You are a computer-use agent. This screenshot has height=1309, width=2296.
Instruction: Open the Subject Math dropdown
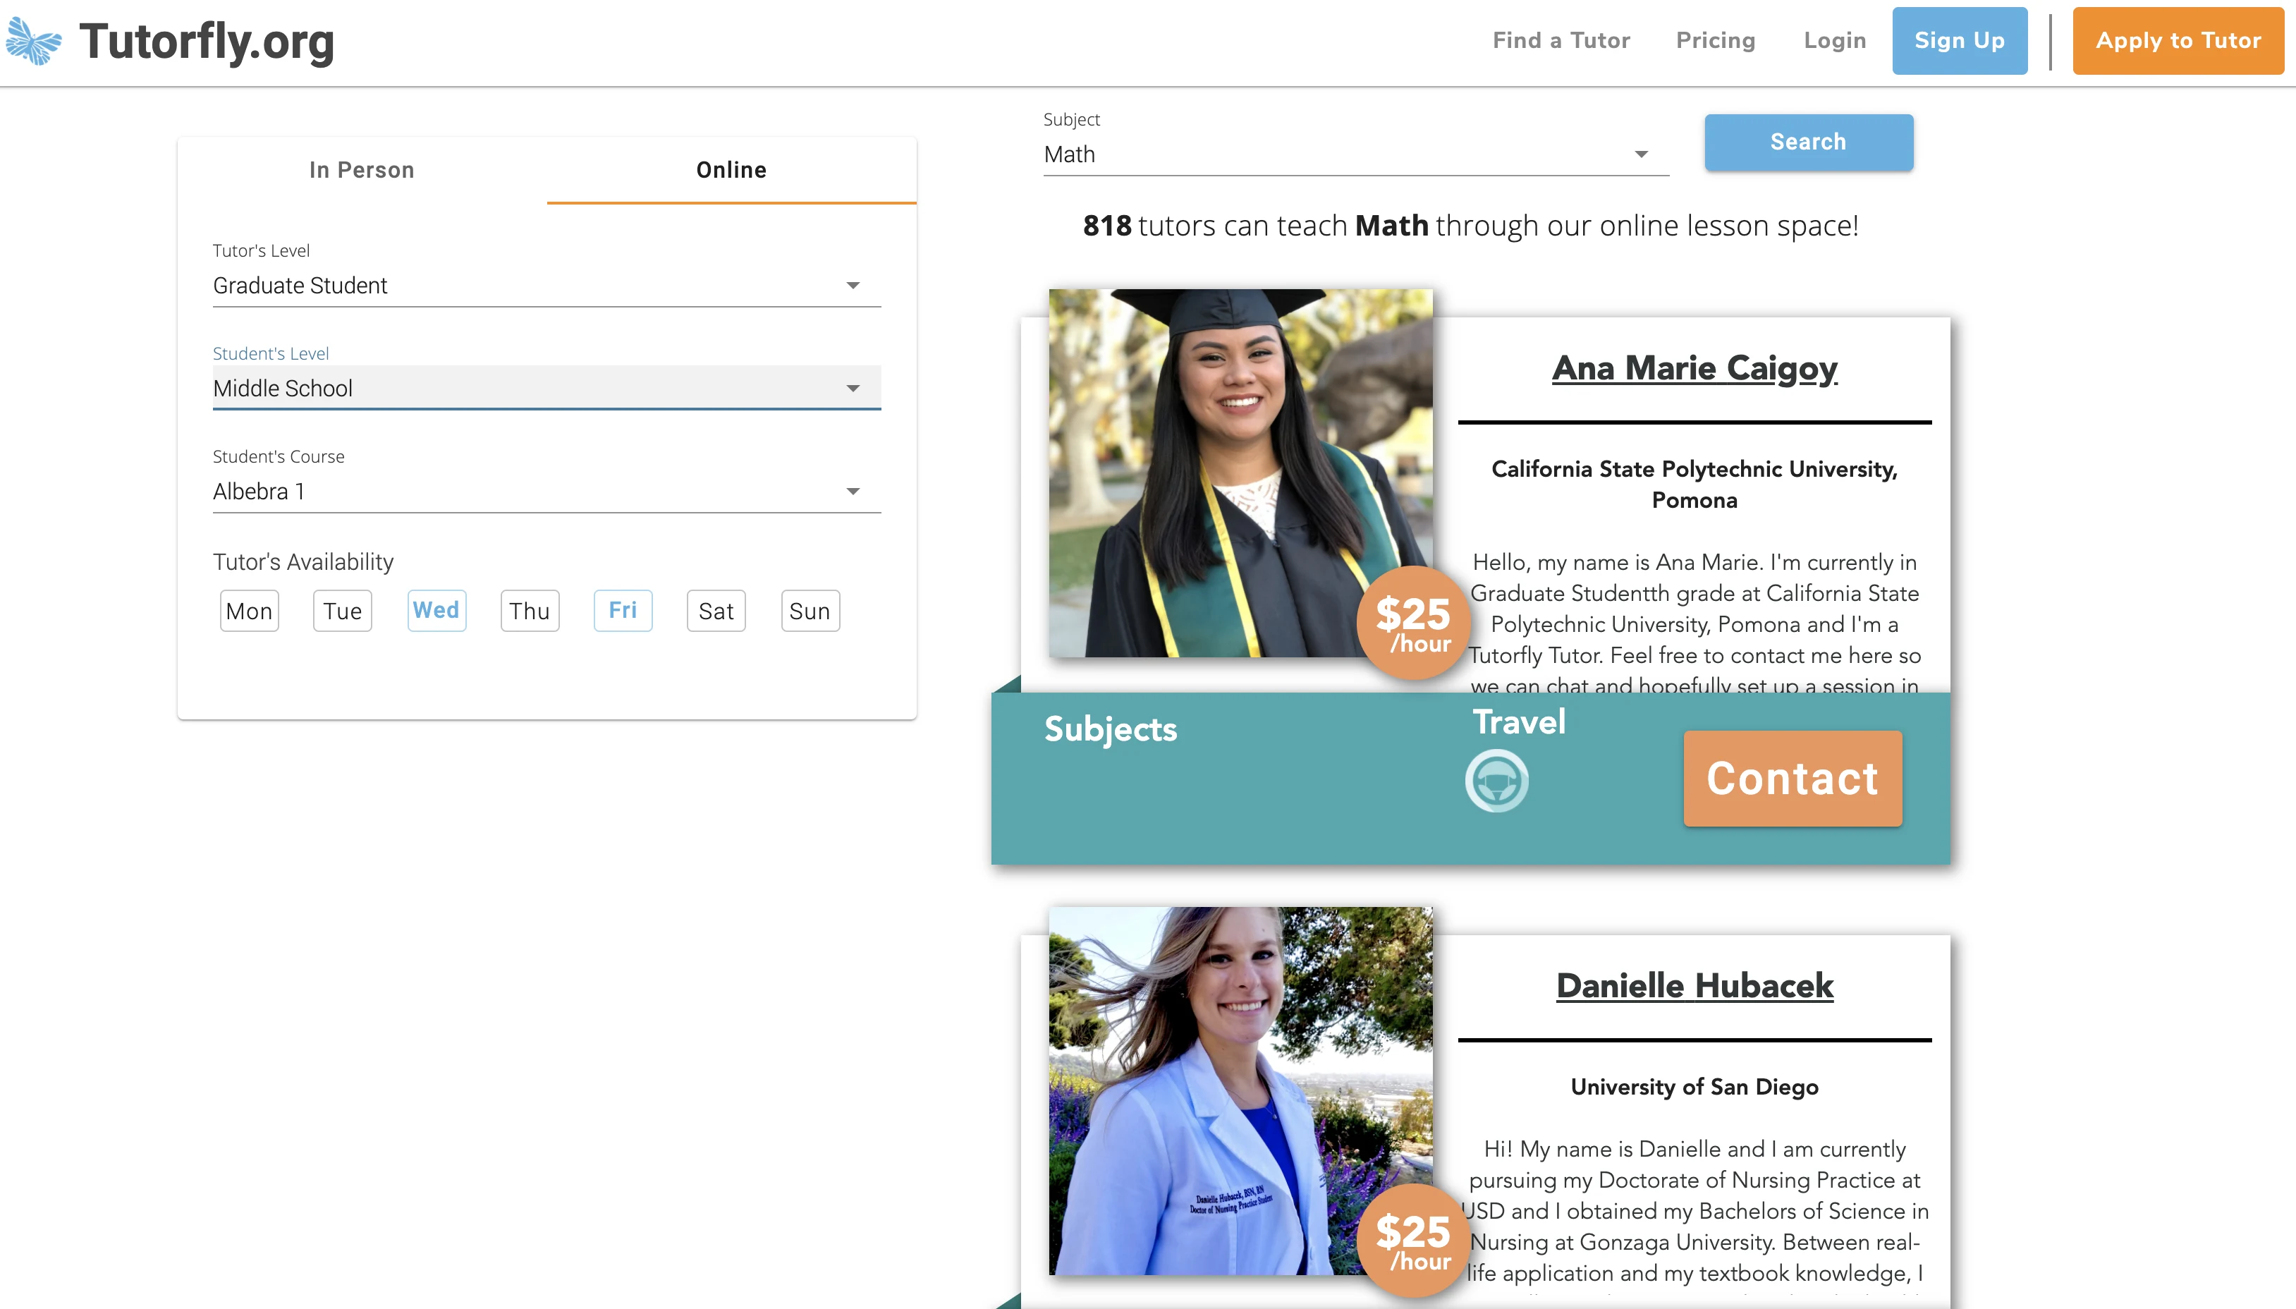tap(1355, 154)
